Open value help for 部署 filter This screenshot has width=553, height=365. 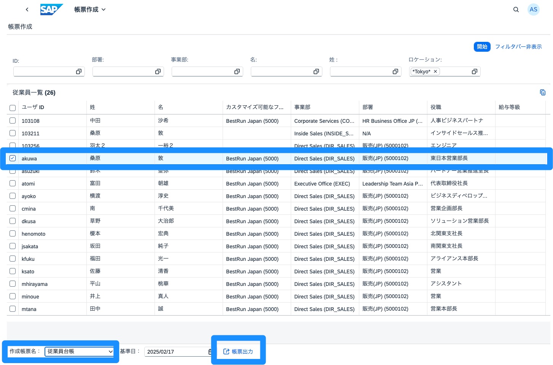158,71
